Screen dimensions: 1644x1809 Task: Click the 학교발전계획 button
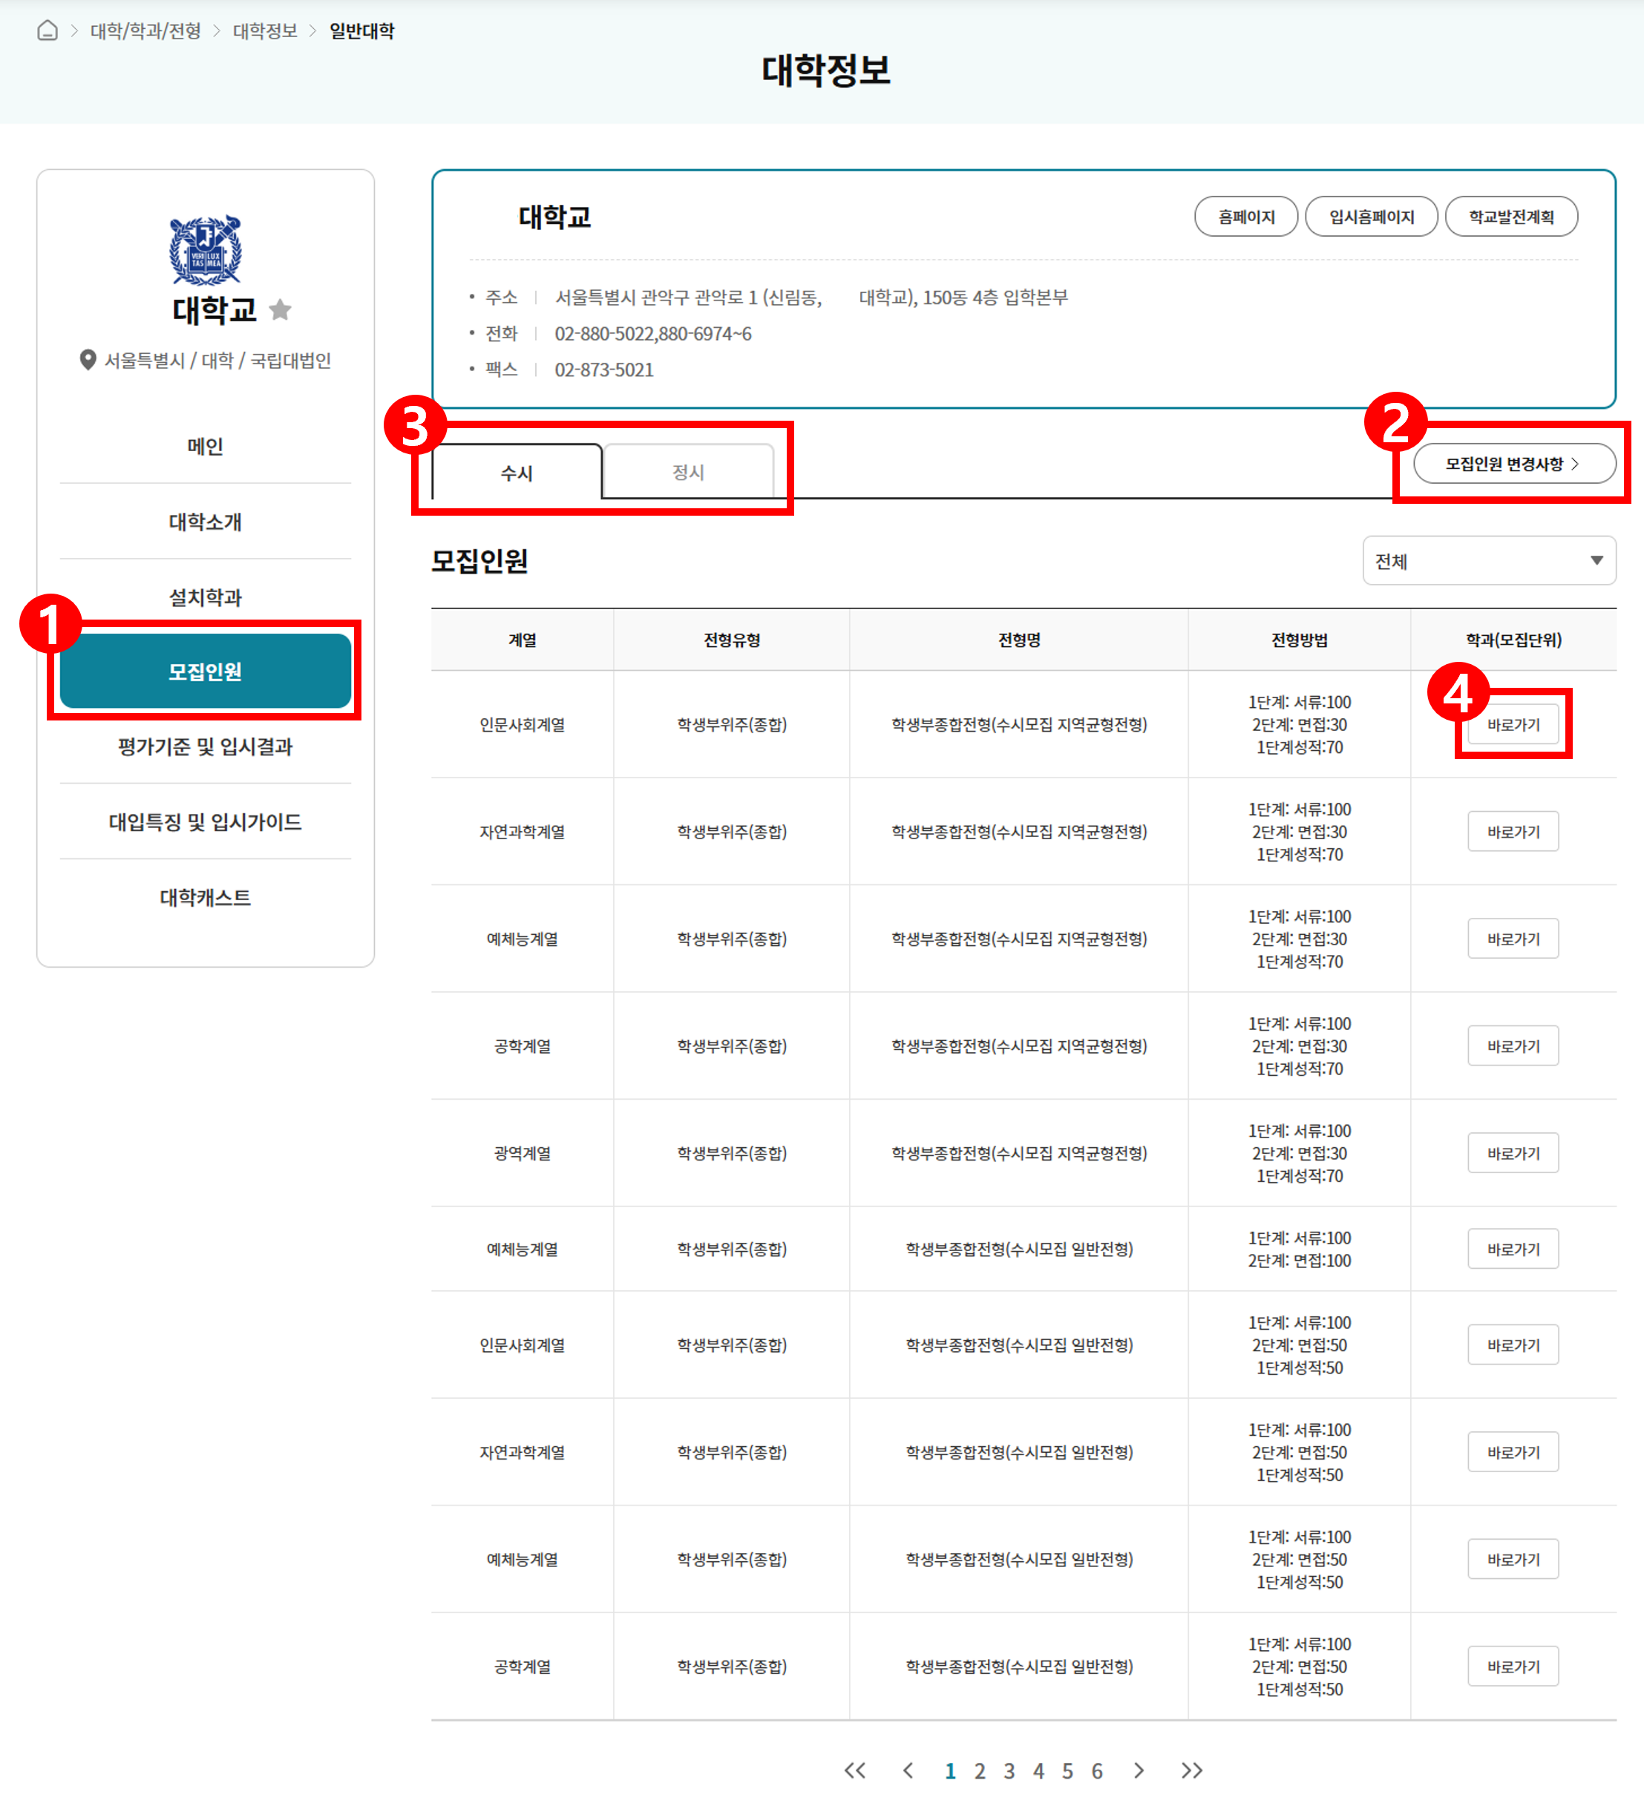(1510, 217)
